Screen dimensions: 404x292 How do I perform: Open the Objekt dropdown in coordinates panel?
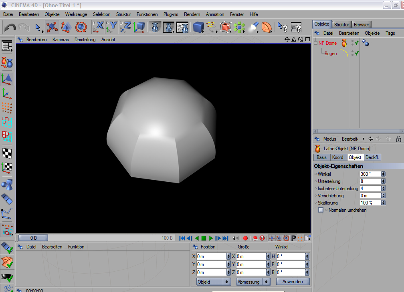214,282
